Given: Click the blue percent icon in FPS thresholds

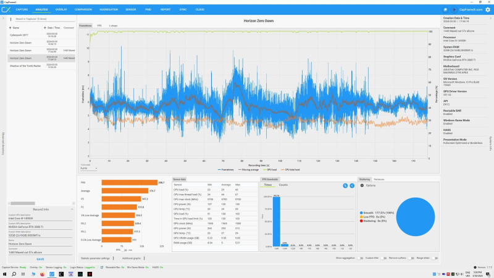Looking at the screenshot, I should point(345,186).
